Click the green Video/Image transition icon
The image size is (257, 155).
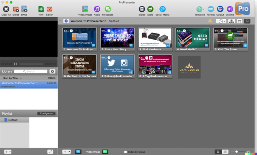[105, 152]
